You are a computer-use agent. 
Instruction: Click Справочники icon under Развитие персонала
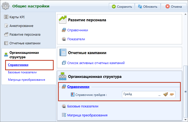point(64,30)
